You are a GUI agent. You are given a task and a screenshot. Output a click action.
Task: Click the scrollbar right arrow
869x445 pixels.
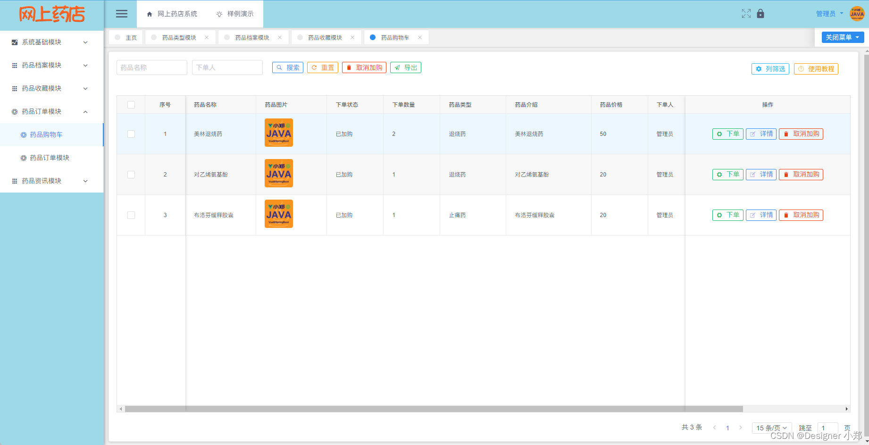pos(847,409)
